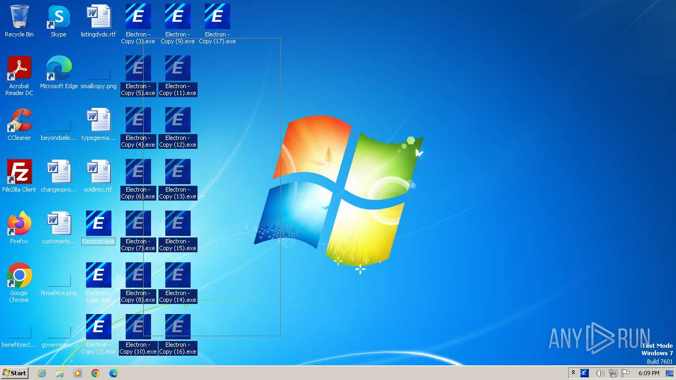The width and height of the screenshot is (676, 380).
Task: Select the FileZilla Client shortcut
Action: tap(19, 176)
